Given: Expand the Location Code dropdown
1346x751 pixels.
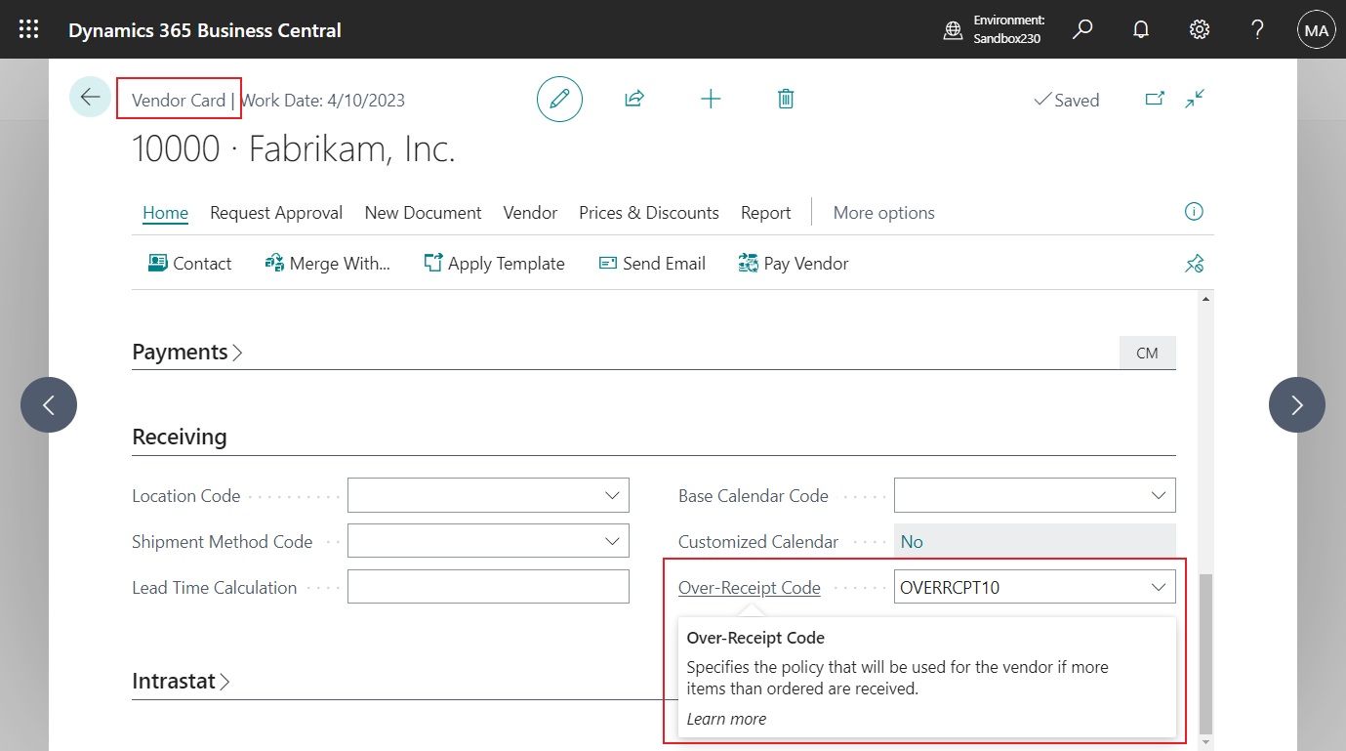Looking at the screenshot, I should (x=612, y=496).
